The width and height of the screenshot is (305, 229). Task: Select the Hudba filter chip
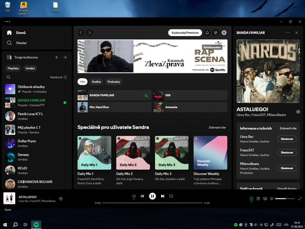click(x=96, y=82)
